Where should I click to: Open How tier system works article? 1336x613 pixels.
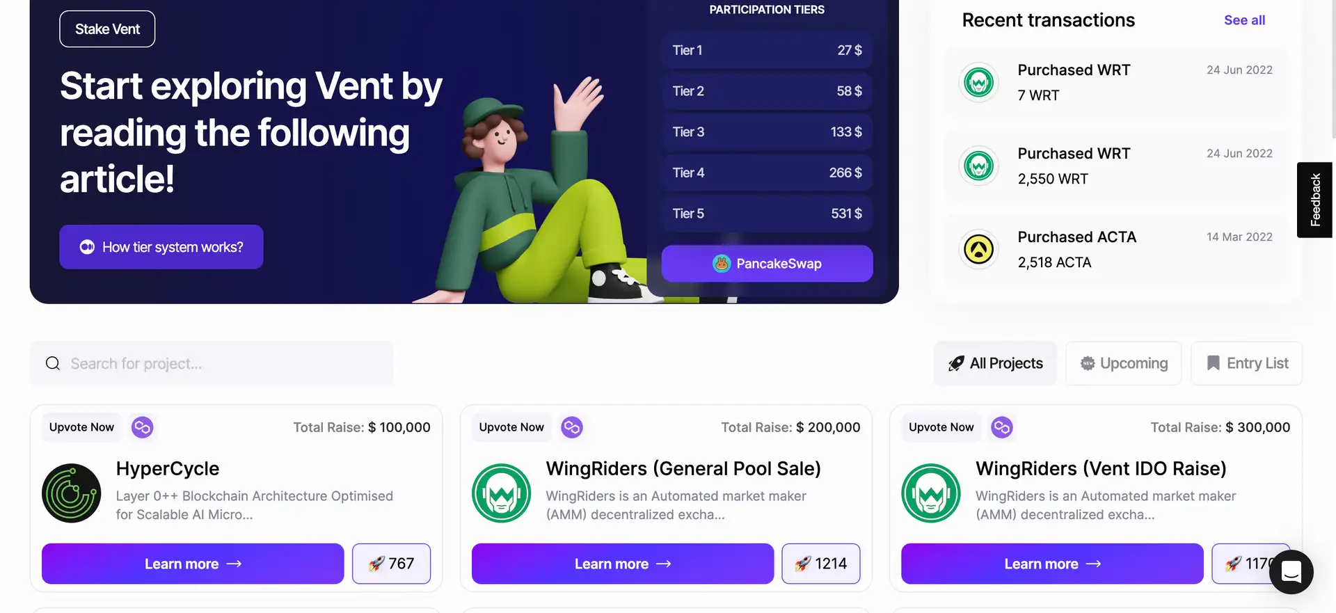coord(161,247)
